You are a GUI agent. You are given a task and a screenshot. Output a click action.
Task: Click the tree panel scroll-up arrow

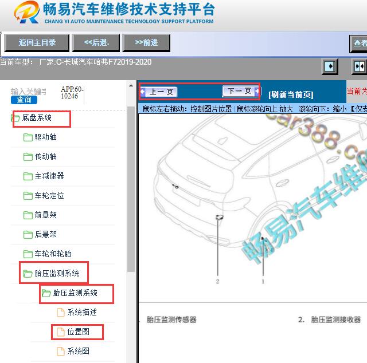click(x=131, y=85)
